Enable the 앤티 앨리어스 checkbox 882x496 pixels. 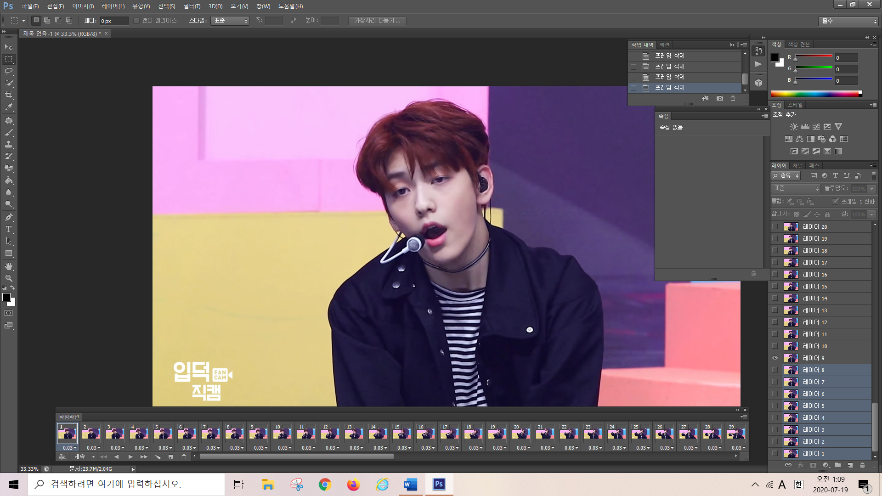coord(136,21)
